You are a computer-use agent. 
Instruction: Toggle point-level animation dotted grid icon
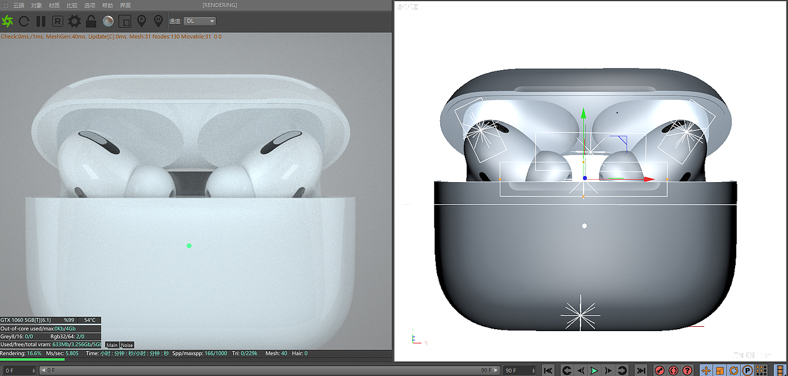click(x=762, y=370)
